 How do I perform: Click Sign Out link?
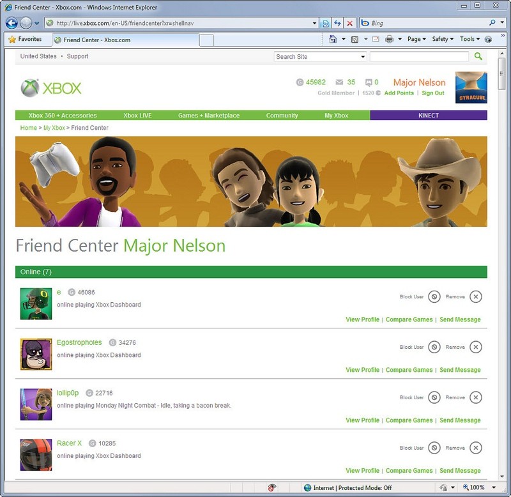click(x=433, y=93)
